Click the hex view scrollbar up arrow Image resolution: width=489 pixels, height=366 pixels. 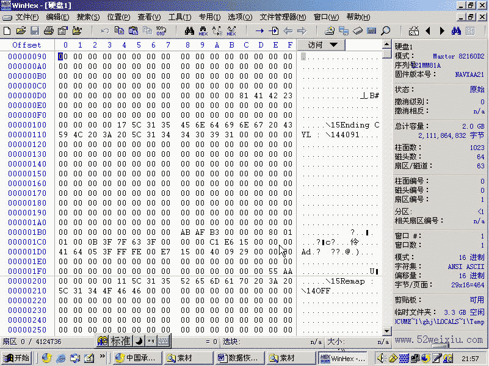pyautogui.click(x=386, y=45)
